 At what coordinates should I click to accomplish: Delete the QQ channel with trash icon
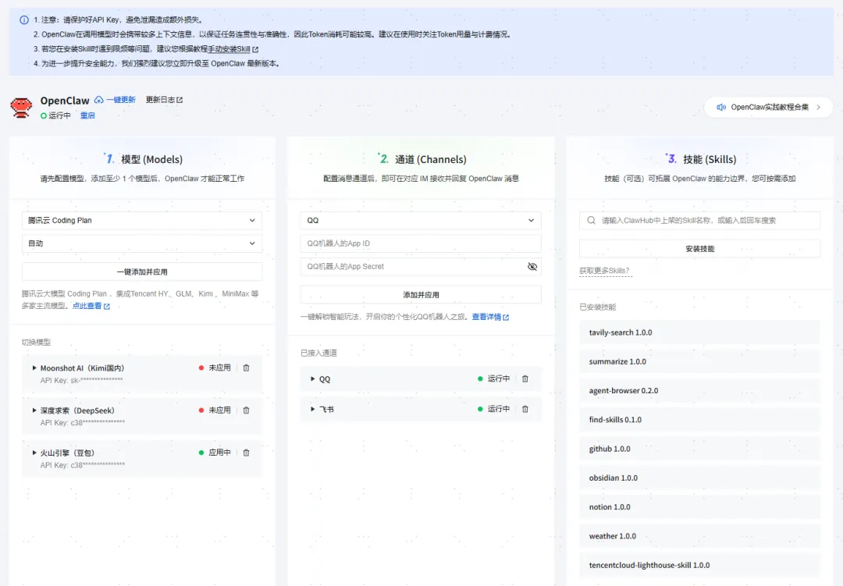(525, 379)
